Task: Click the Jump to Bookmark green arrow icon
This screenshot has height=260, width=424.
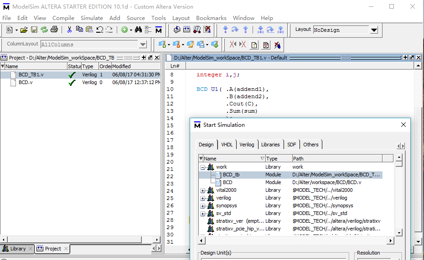Action: pyautogui.click(x=215, y=45)
